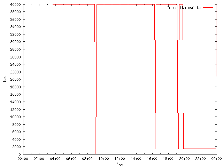Viewport: 223px width, 167px height.
Task: Click the y-axis value 18000
Action: coord(15,87)
